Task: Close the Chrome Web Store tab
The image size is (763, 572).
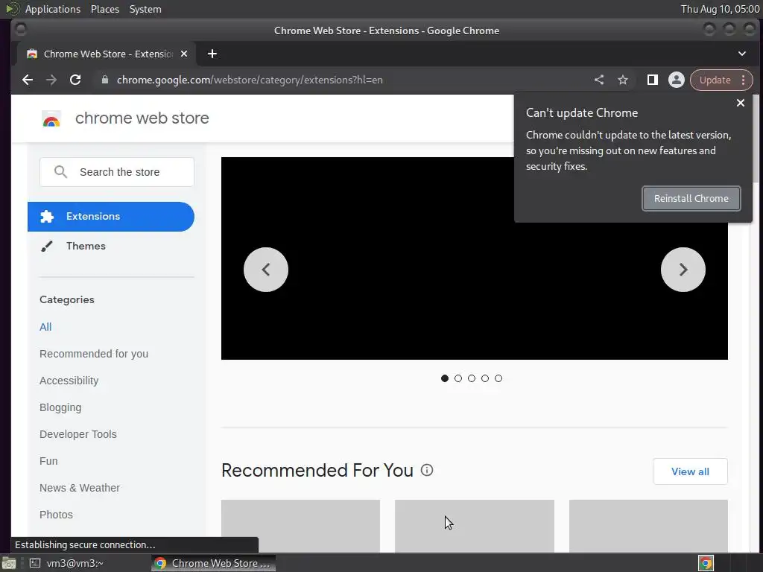Action: click(184, 54)
